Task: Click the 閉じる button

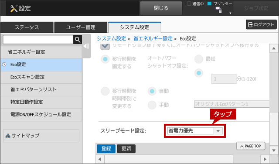Action: click(161, 8)
